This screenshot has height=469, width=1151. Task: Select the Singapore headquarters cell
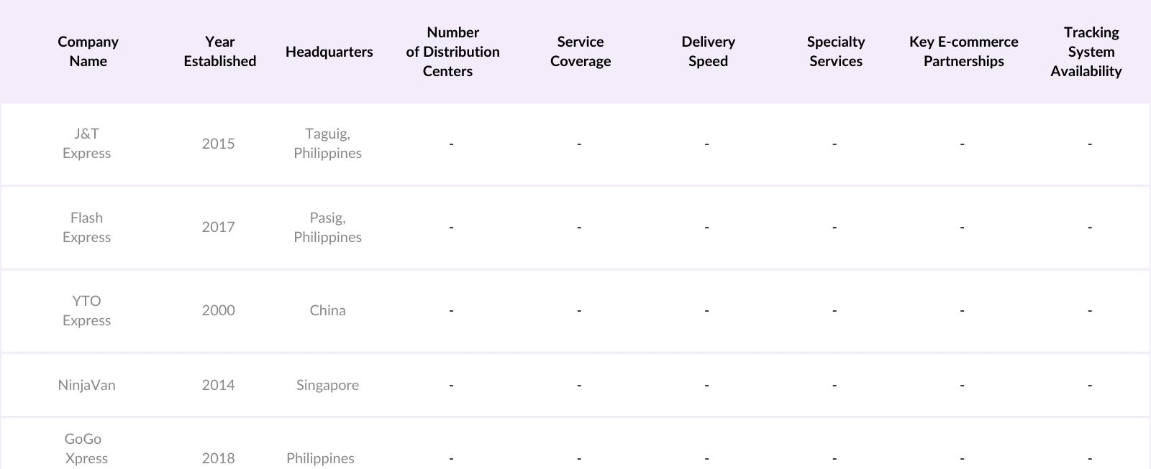tap(327, 385)
